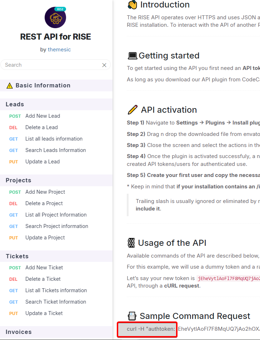Screen dimensions: 260x340
Task: Select the POST Add New Lead endpoint
Action: tap(42, 116)
